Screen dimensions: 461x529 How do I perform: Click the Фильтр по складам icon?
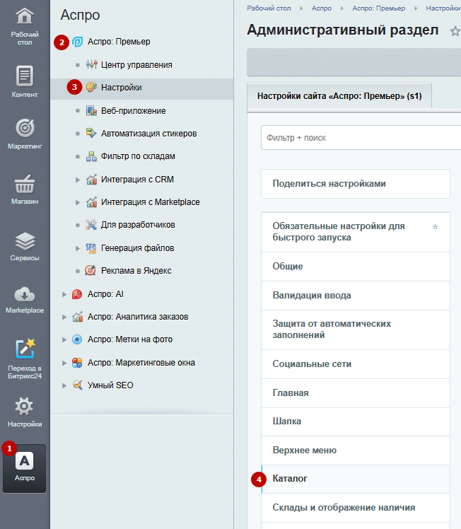(91, 156)
